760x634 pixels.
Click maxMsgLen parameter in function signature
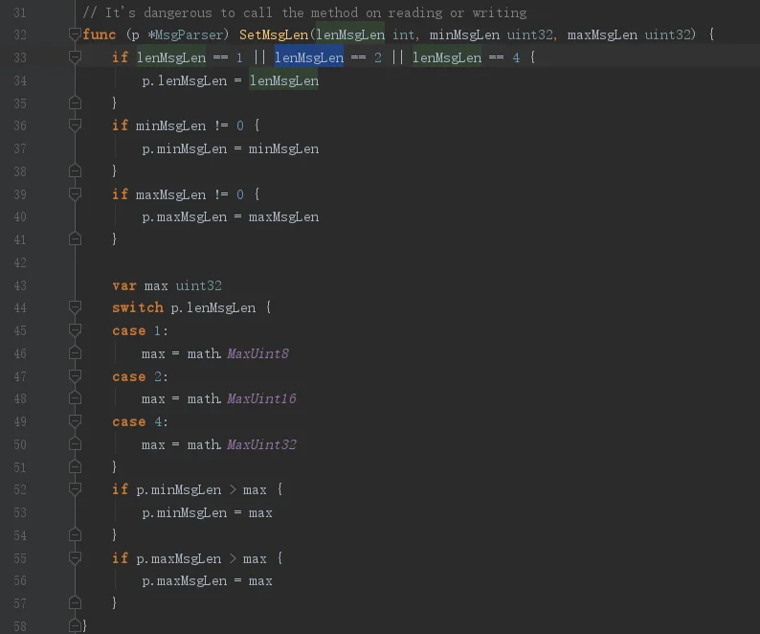tap(602, 34)
